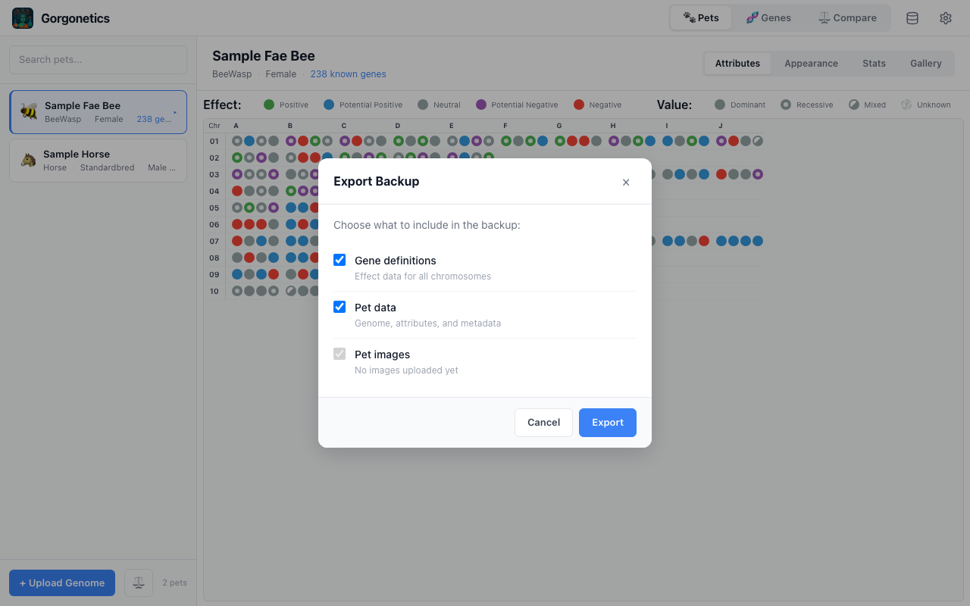
Task: Switch to the Appearance tab
Action: click(811, 64)
